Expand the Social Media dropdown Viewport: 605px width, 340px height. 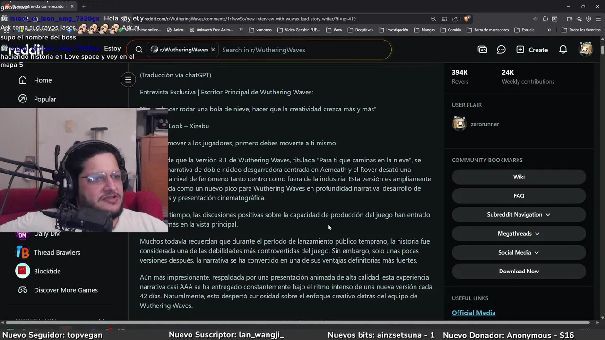(x=519, y=252)
